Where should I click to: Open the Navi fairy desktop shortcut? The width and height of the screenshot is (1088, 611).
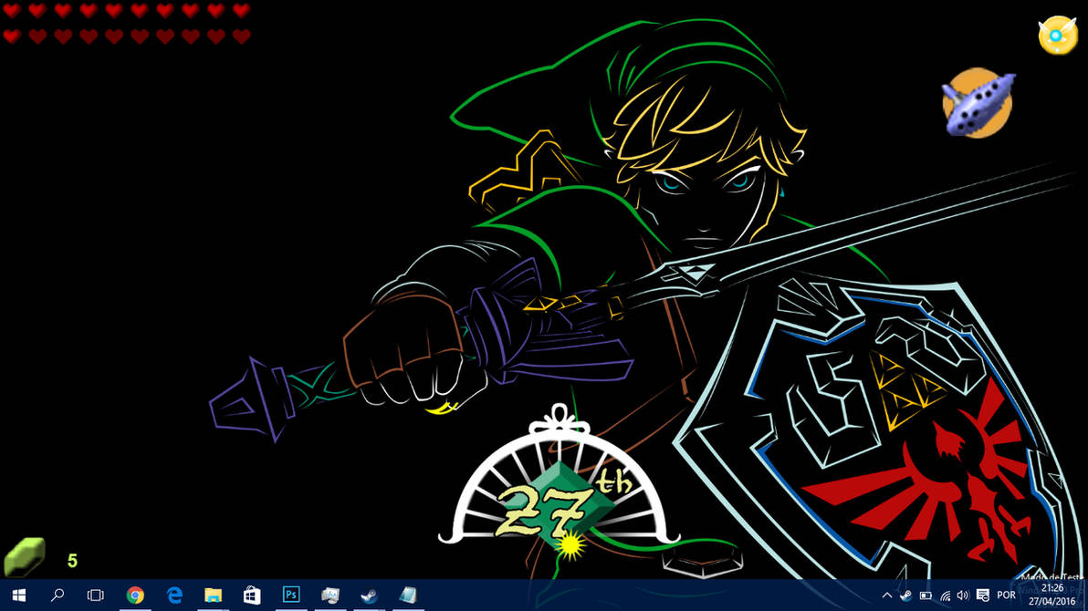[1056, 35]
